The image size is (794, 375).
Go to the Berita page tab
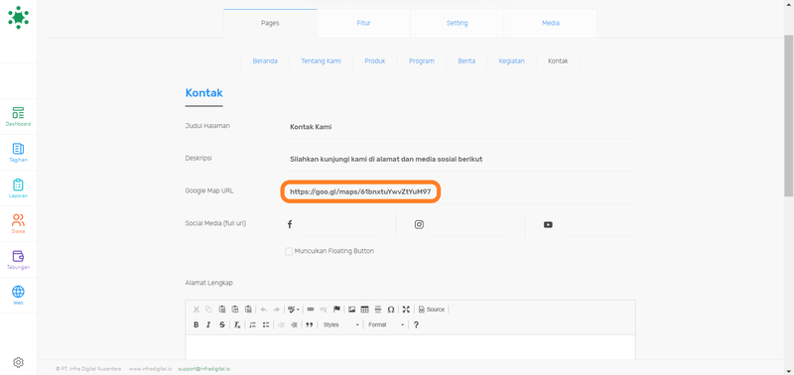[x=466, y=61]
